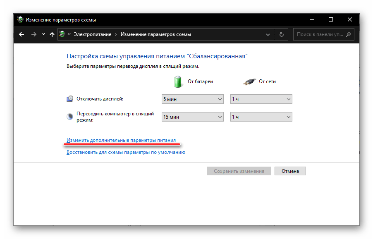The image size is (373, 239).
Task: Open display-off plugged-in dropdown for Отключать дисплей
Action: tap(261, 99)
